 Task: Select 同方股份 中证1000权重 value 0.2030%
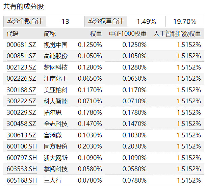point(134,146)
